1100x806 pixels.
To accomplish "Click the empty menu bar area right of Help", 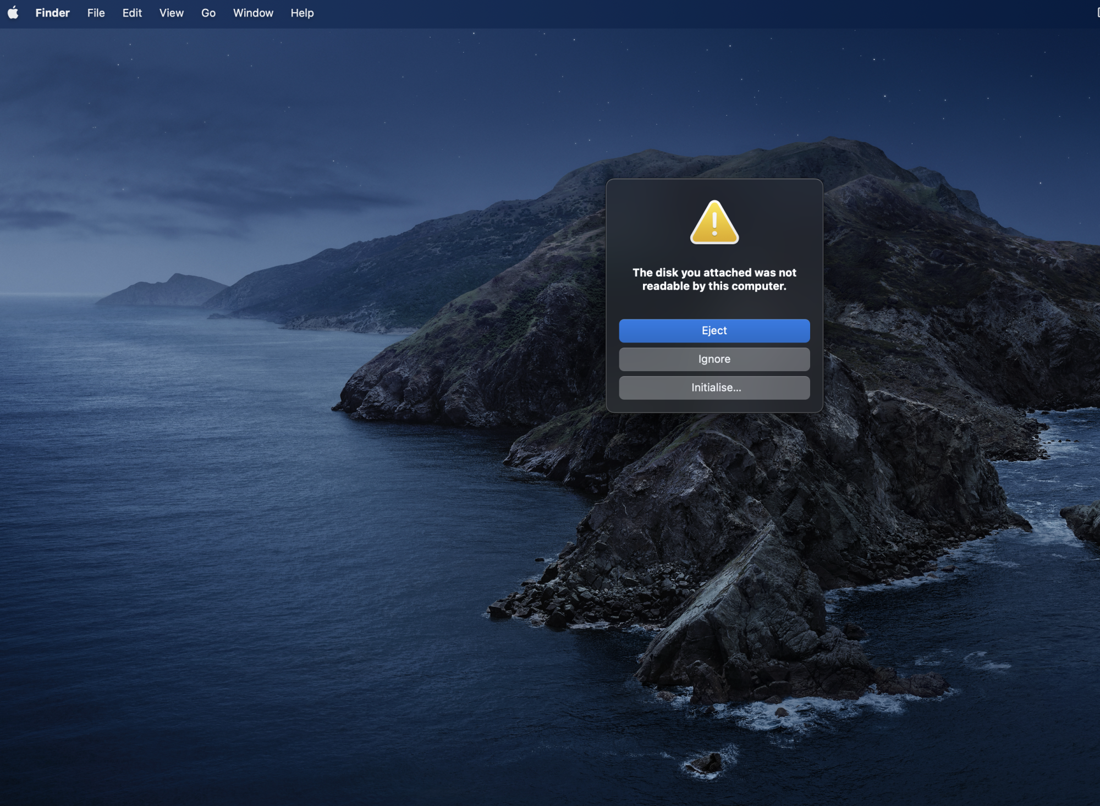I will pyautogui.click(x=660, y=13).
